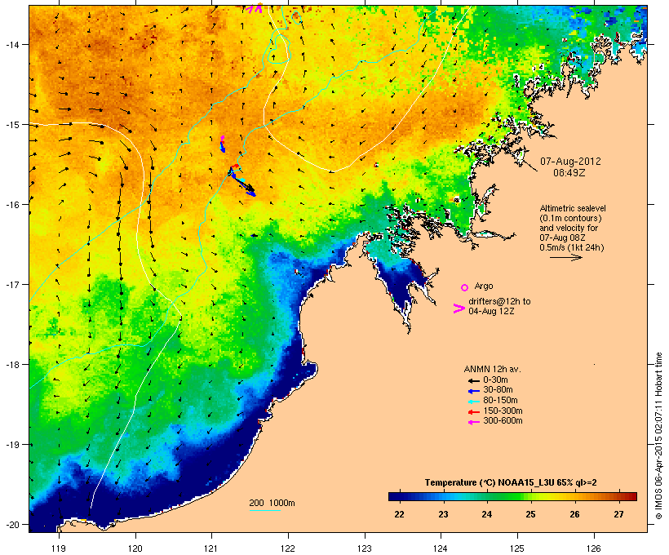
Task: Click the longitude axis label 126
Action: click(x=593, y=548)
